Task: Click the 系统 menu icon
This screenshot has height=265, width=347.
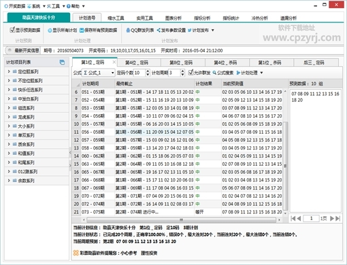Action: [x=29, y=6]
